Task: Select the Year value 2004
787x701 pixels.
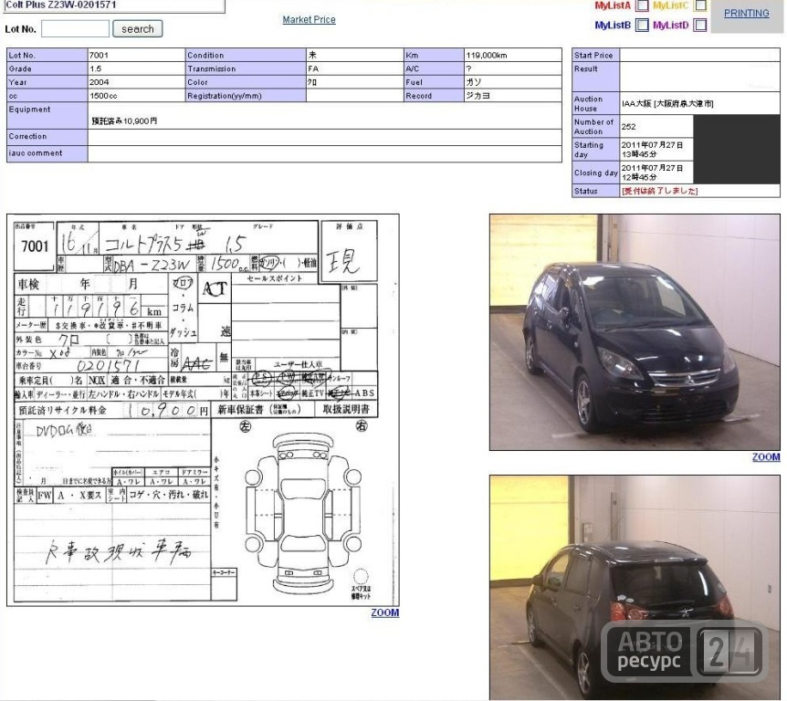Action: click(99, 82)
